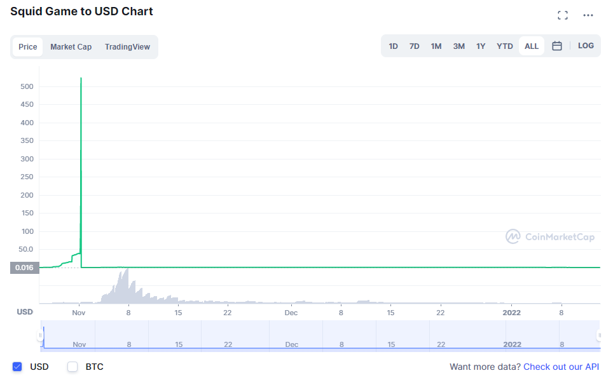Select the 1M time range
Image resolution: width=613 pixels, height=380 pixels.
[436, 46]
